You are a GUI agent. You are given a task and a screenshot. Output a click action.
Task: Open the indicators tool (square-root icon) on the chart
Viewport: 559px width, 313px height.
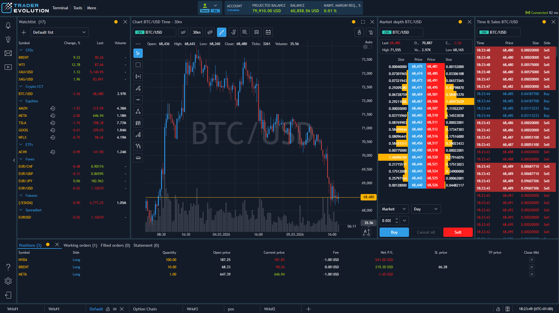[x=233, y=32]
